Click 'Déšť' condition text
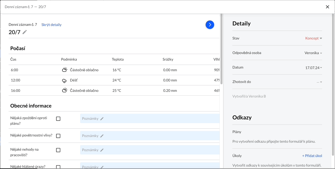Image resolution: width=335 pixels, height=169 pixels. pos(74,80)
